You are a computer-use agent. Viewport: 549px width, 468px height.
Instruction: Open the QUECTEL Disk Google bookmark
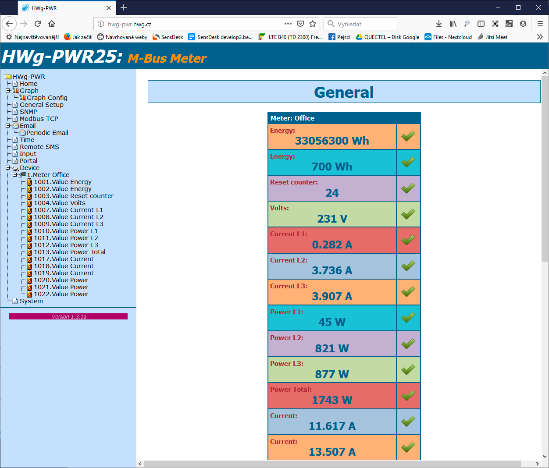[388, 37]
